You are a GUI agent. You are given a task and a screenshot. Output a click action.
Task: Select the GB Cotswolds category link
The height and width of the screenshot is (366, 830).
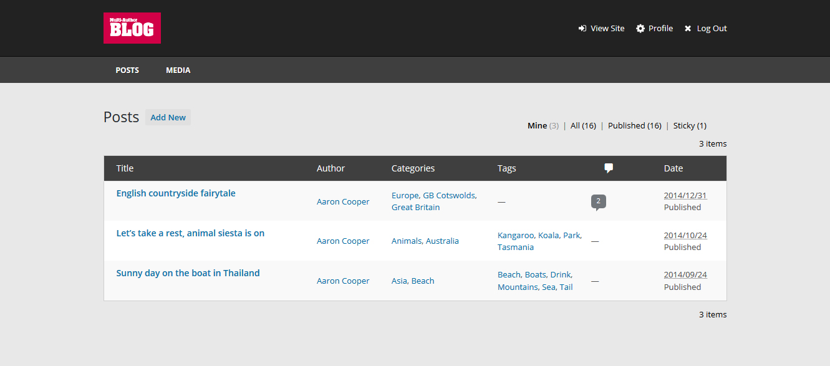450,195
